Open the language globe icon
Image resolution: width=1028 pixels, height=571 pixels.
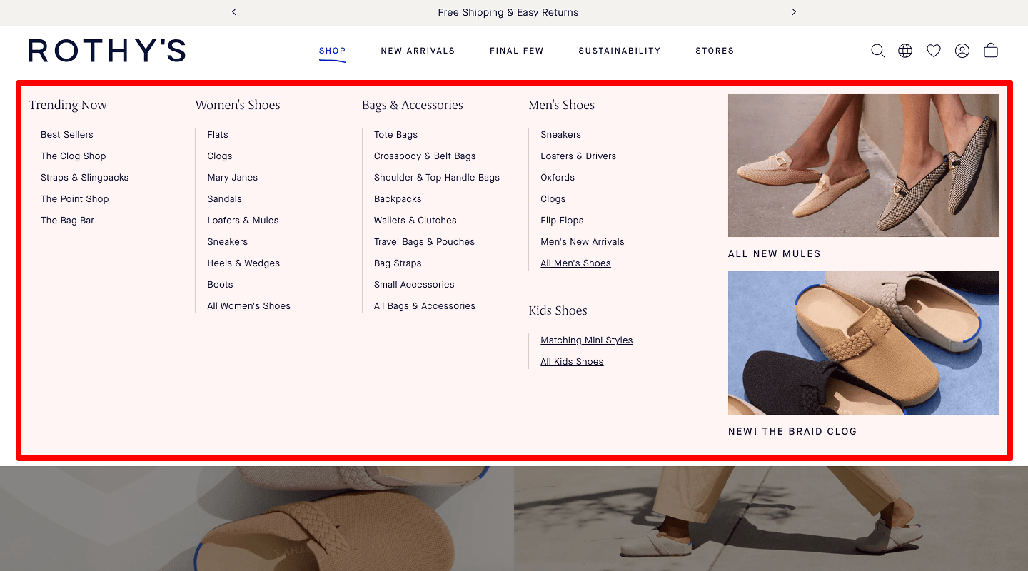coord(904,51)
